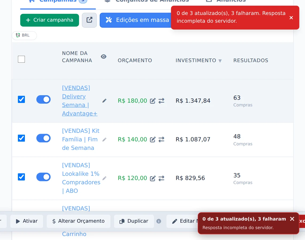Click the Ativar bulk action button

27,221
